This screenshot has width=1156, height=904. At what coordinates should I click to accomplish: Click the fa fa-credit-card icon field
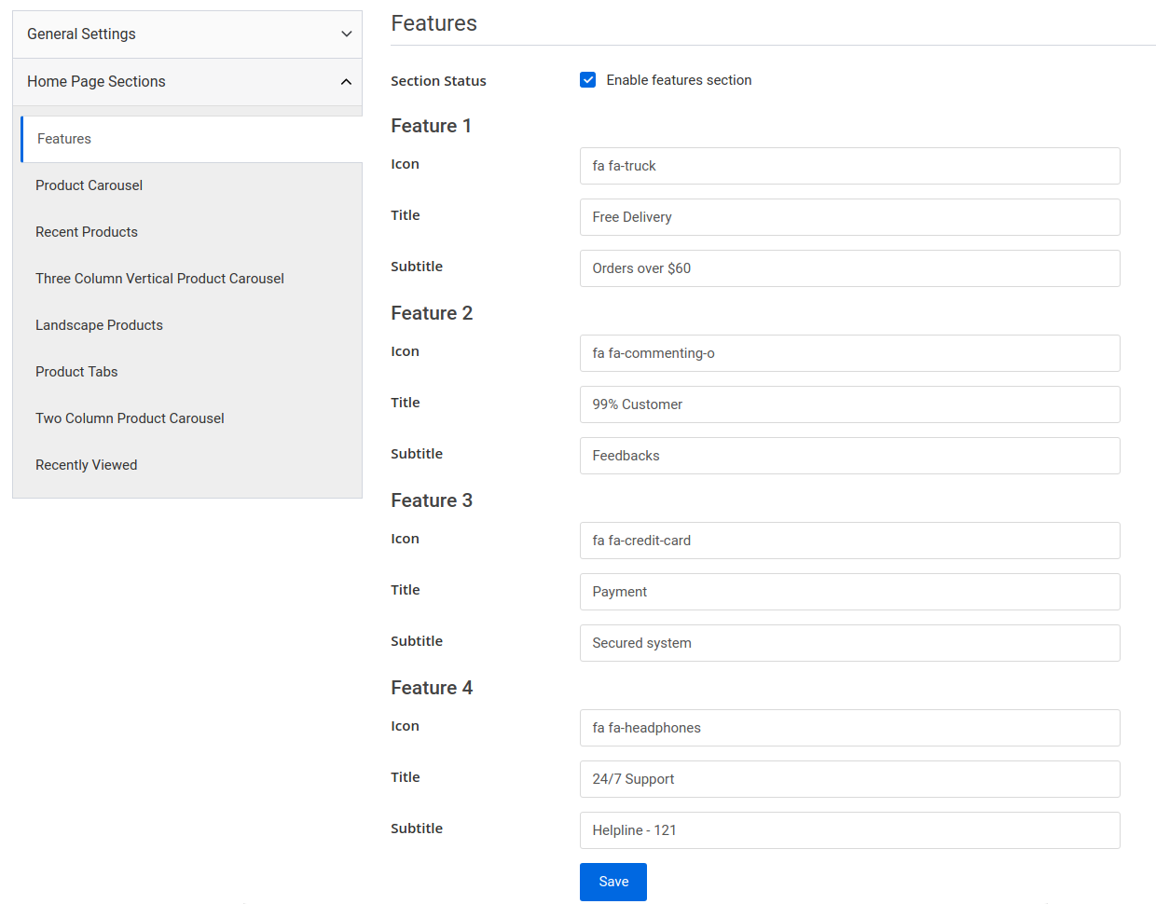(x=849, y=541)
